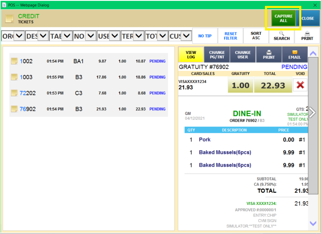The image size is (321, 234).
Task: Click the No Tip button
Action: (x=205, y=36)
